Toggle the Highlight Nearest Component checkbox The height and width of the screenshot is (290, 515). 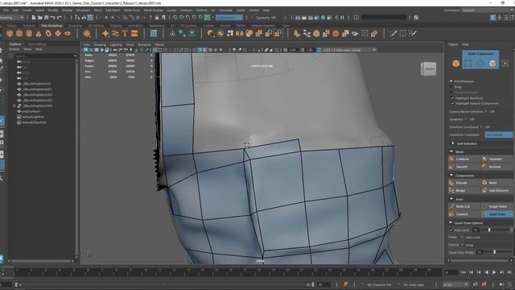(452, 103)
